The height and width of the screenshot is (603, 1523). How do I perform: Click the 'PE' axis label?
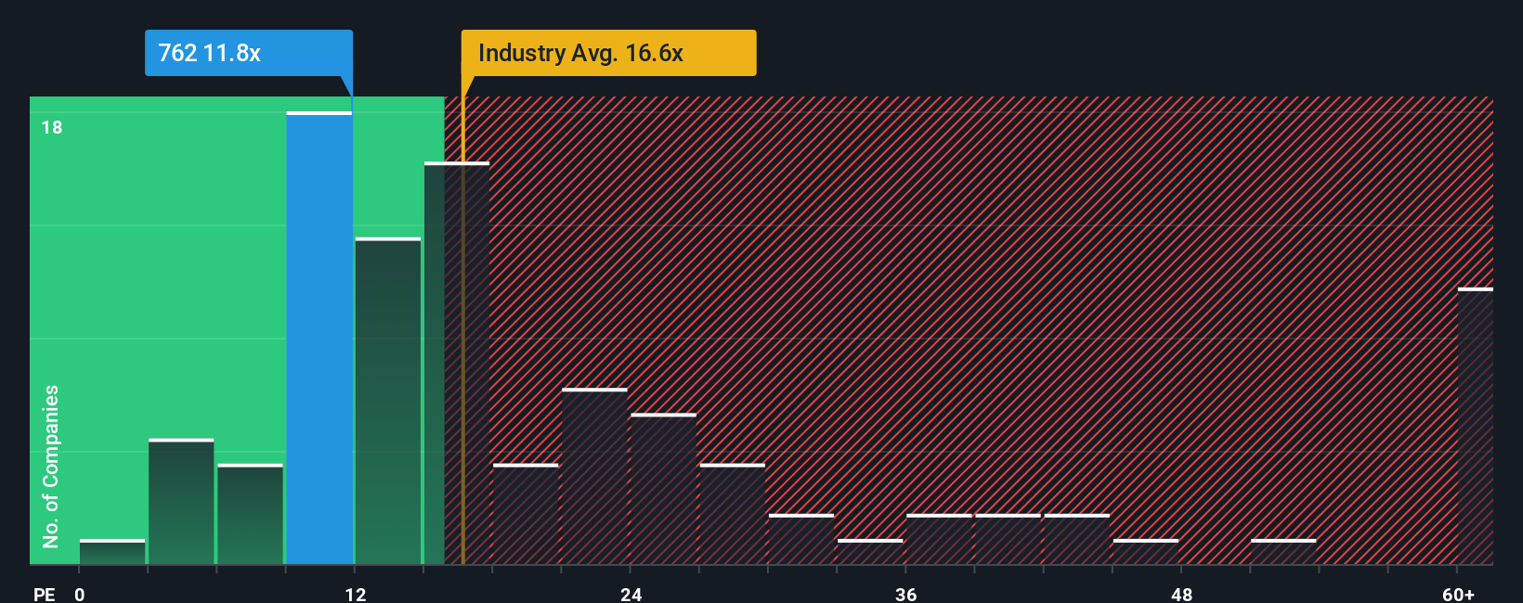coord(45,594)
